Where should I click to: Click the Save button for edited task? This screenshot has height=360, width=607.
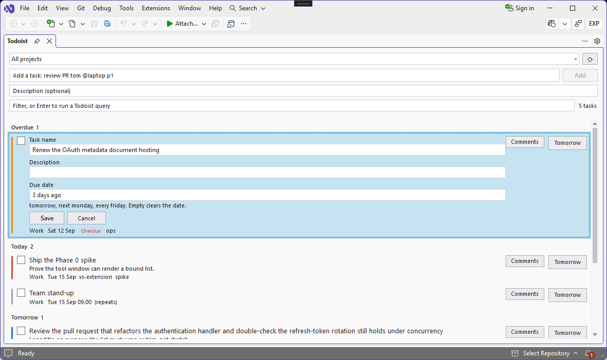point(47,218)
